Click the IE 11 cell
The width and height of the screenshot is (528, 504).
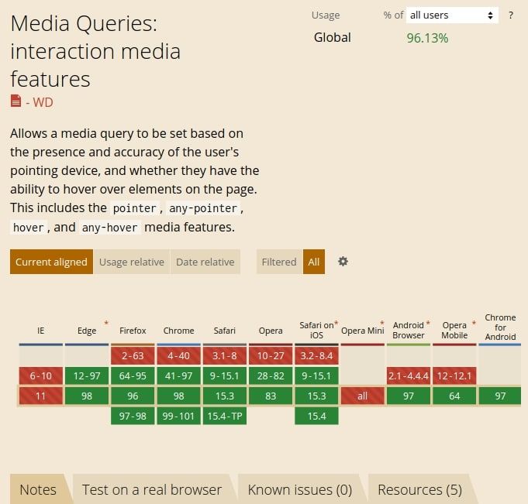[41, 396]
